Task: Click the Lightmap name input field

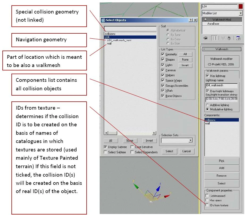Action: (x=221, y=85)
